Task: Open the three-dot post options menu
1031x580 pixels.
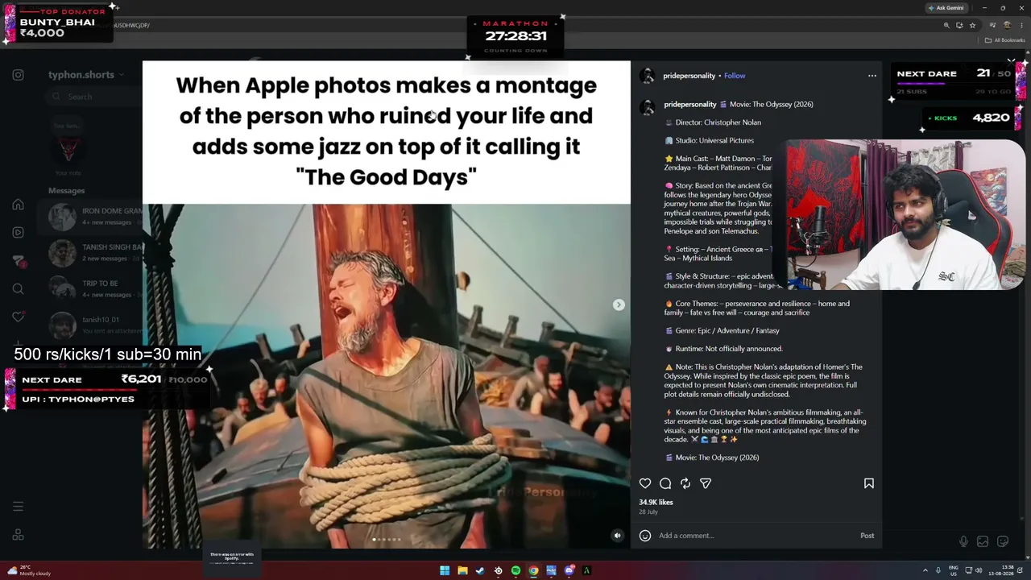Action: pyautogui.click(x=872, y=76)
